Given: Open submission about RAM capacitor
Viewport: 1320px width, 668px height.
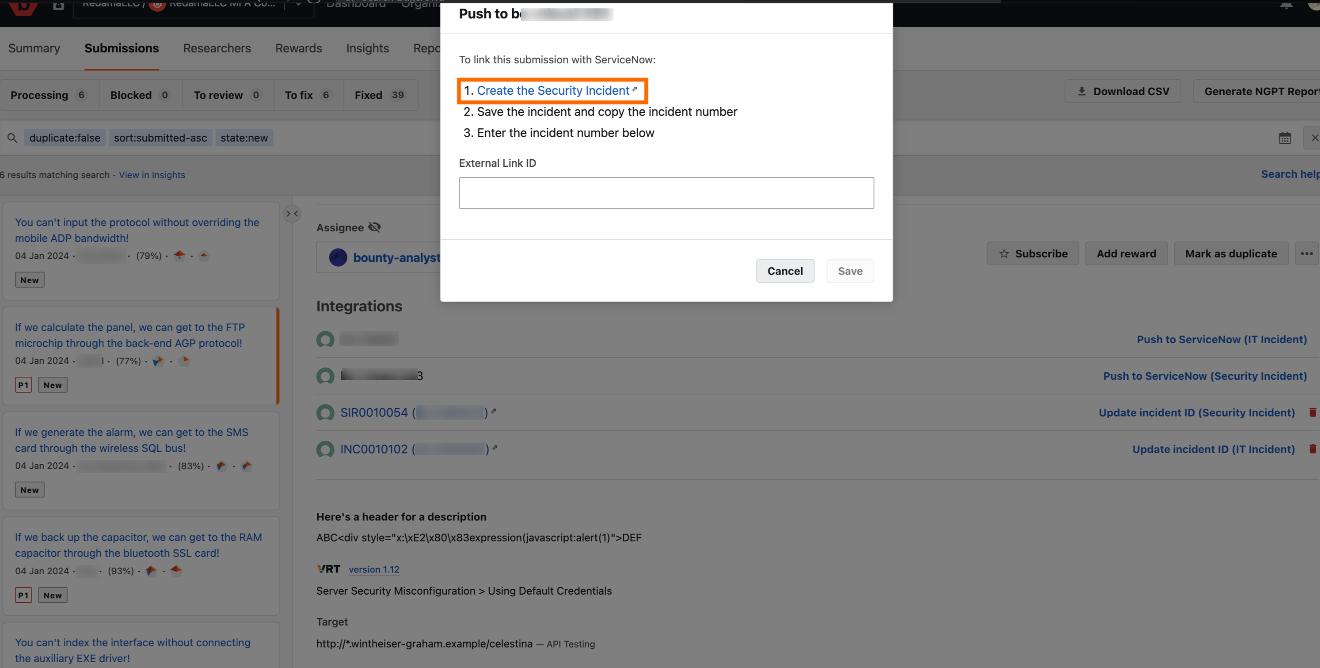Looking at the screenshot, I should click(x=138, y=545).
